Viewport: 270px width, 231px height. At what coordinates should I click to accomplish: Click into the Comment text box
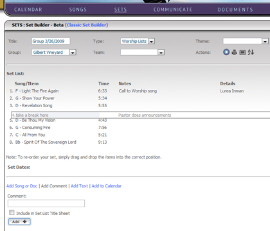pyautogui.click(x=46, y=203)
